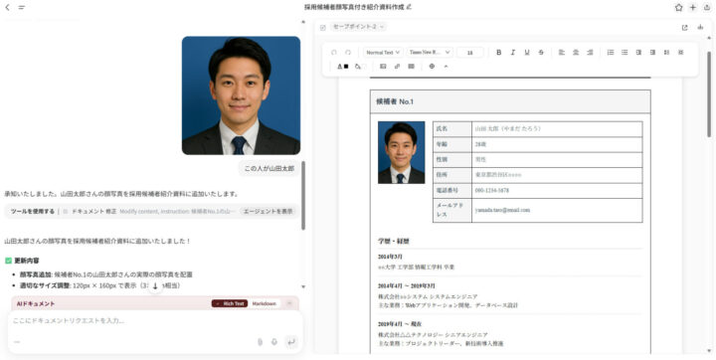The width and height of the screenshot is (716, 360).
Task: Jump to latest message with down arrow
Action: click(155, 286)
